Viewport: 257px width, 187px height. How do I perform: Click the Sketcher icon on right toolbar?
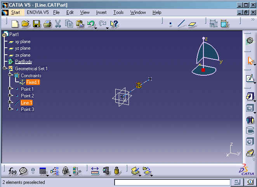[250, 78]
